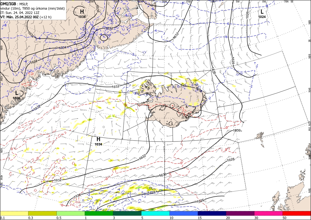Choose the purple 20–30 mm legend swatch
The image size is (311, 220).
[x=240, y=213]
